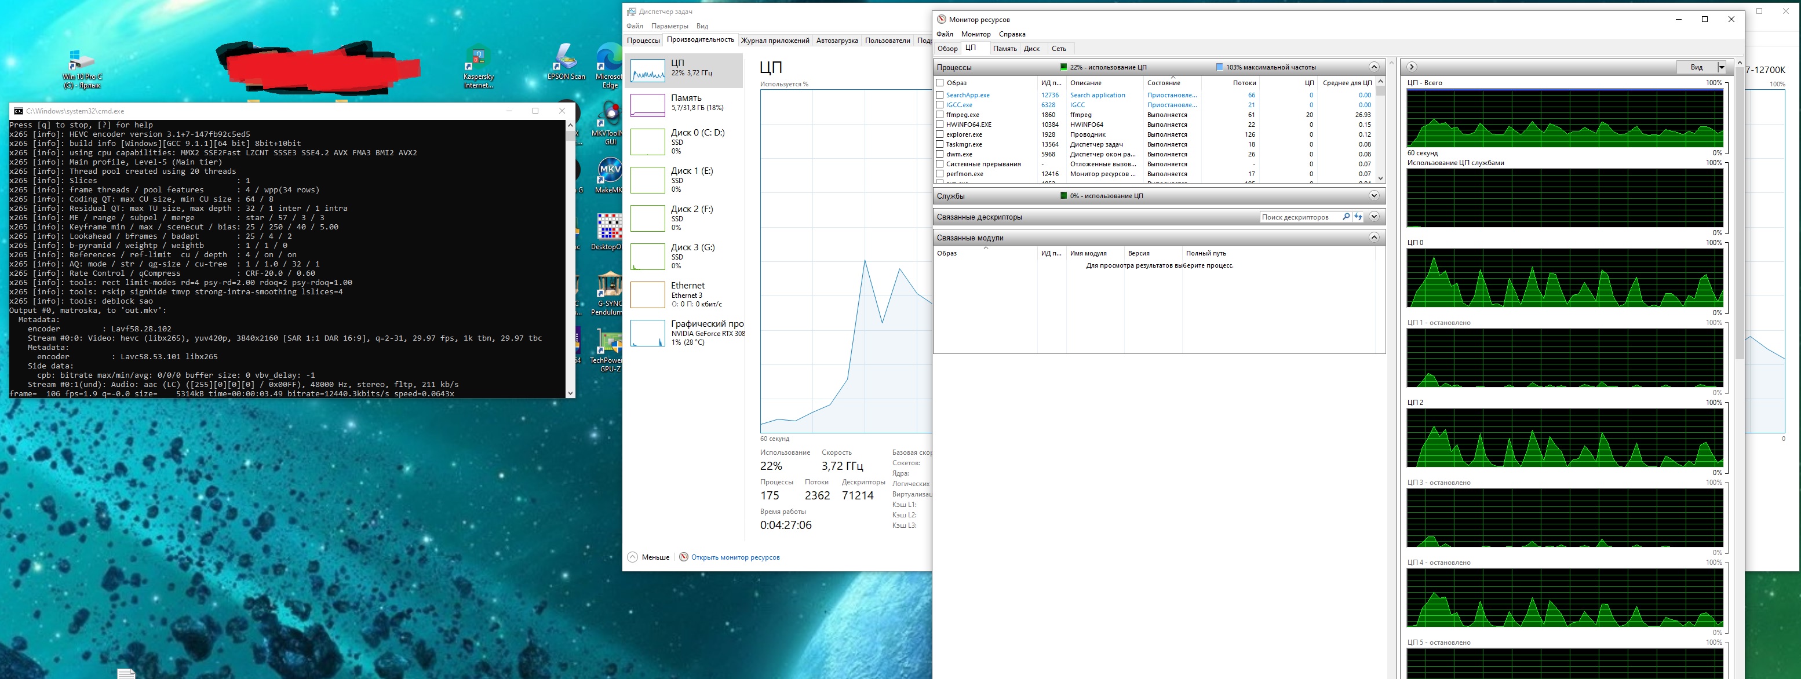This screenshot has height=679, width=1801.
Task: Click the handle search magnifier icon
Action: coord(1346,217)
